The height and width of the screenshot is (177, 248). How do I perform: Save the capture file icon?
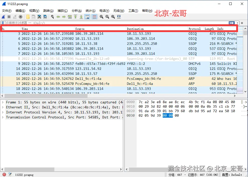tap(34, 17)
